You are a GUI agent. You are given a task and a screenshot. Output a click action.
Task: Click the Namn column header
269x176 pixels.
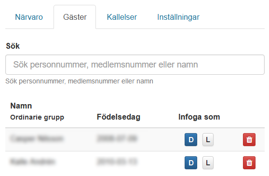coord(21,106)
